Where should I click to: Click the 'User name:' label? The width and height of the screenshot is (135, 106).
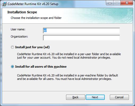[18, 29]
